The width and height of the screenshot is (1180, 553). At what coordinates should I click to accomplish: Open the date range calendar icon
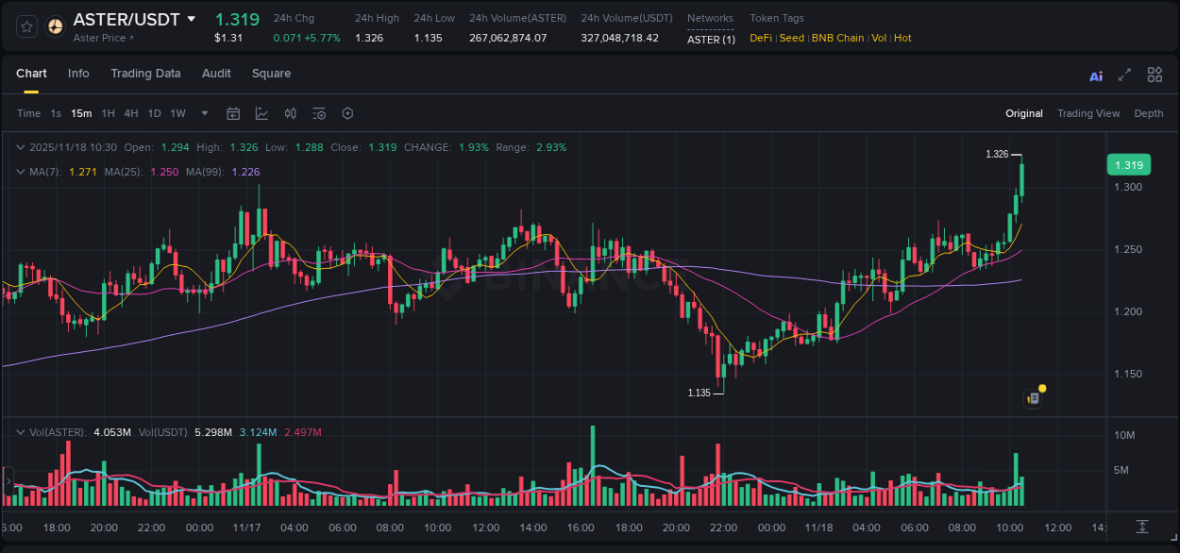233,113
